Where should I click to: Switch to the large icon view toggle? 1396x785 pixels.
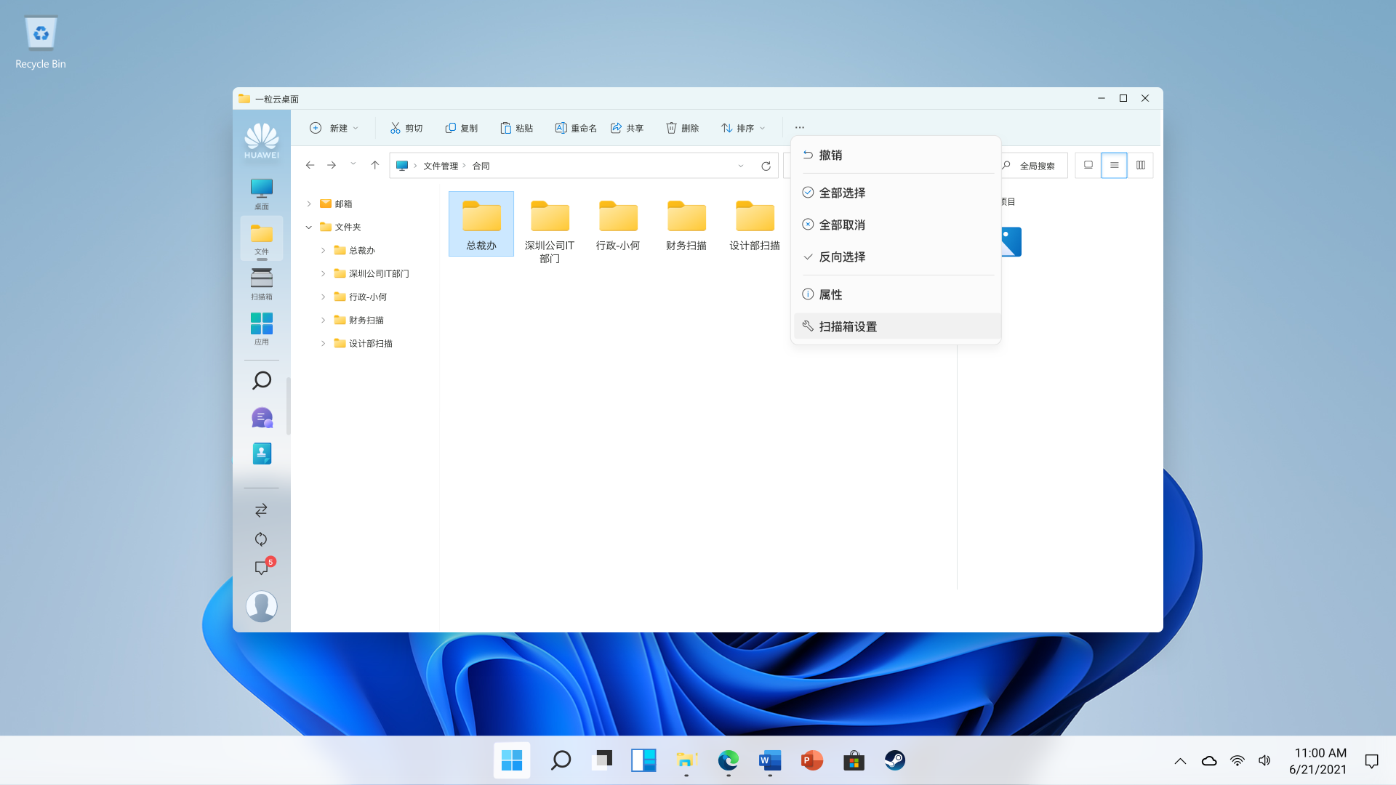click(x=1088, y=166)
